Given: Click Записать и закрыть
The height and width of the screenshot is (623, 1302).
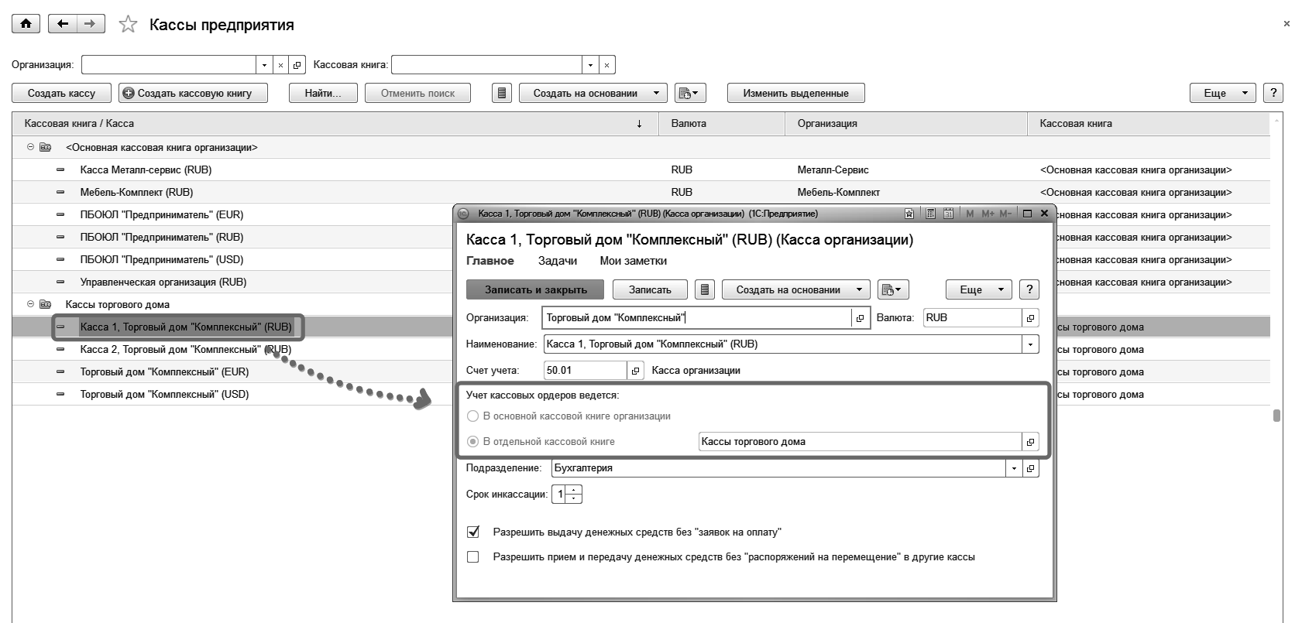Looking at the screenshot, I should click(x=536, y=290).
